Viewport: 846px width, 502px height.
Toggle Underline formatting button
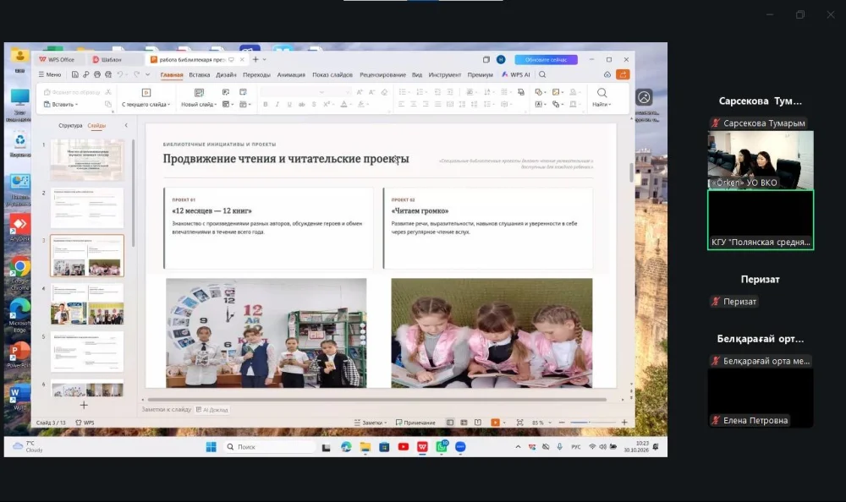tap(289, 104)
